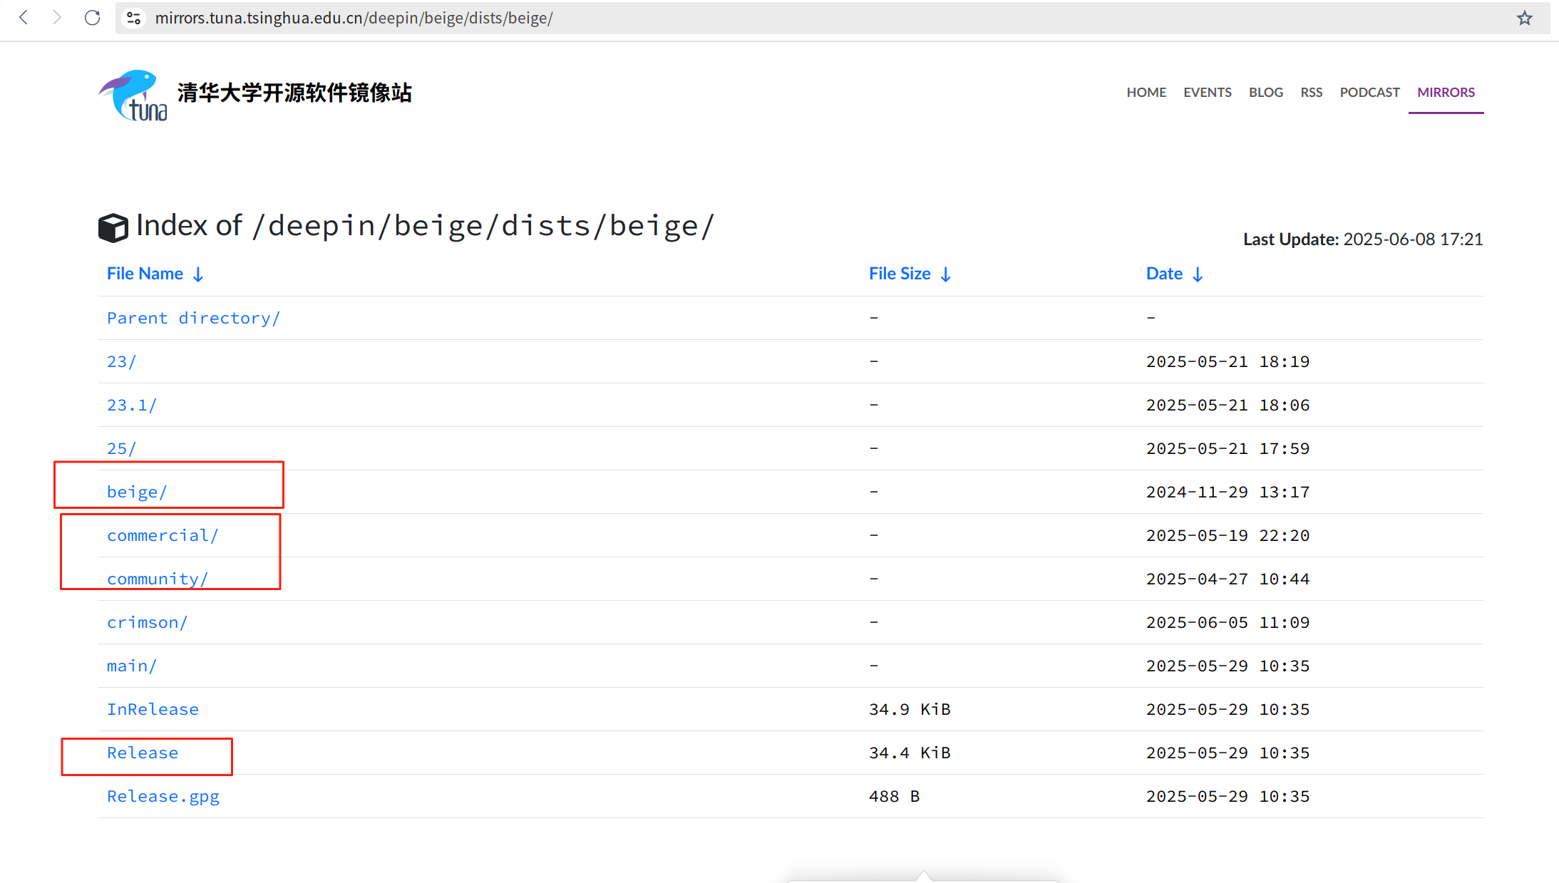
Task: Open the beige/ directory
Action: coord(137,492)
